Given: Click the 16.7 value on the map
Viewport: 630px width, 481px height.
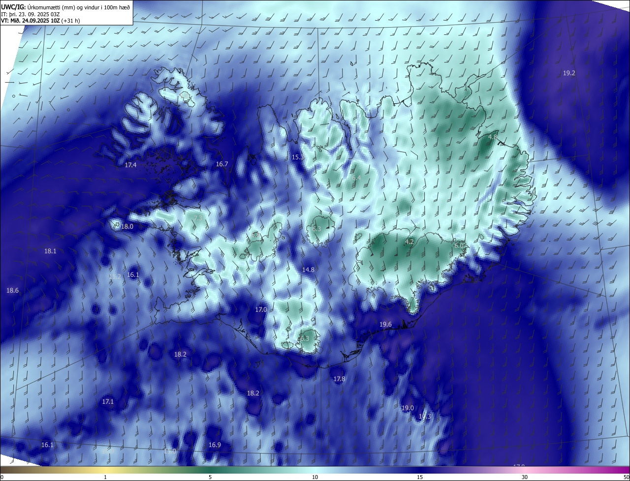Looking at the screenshot, I should 222,164.
